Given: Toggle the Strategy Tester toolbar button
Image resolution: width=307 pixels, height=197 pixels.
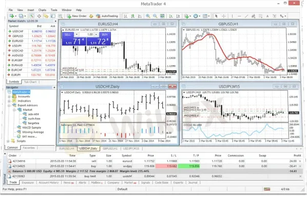Looking at the screenshot, I should 60,16.
